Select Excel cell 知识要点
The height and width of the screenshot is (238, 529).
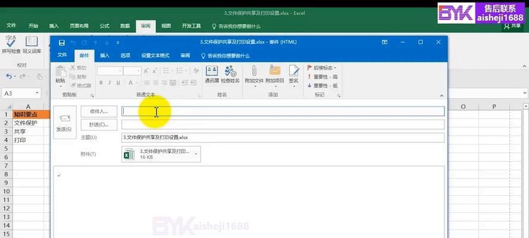click(29, 115)
